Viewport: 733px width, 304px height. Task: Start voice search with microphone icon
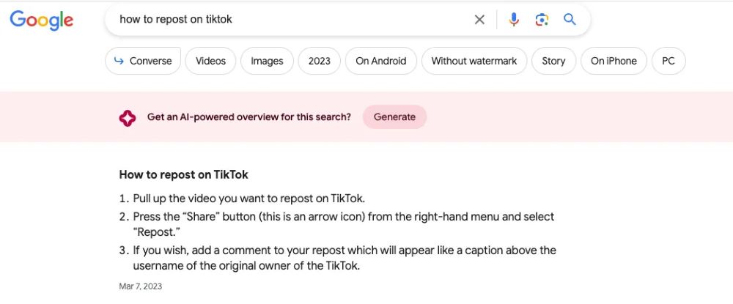(x=514, y=20)
